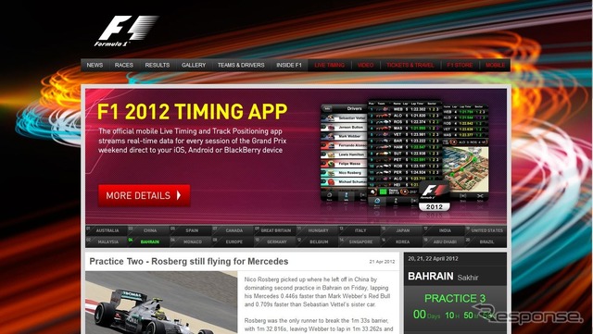The height and width of the screenshot is (334, 593).
Task: Select the ITALY race tab
Action: (x=360, y=230)
